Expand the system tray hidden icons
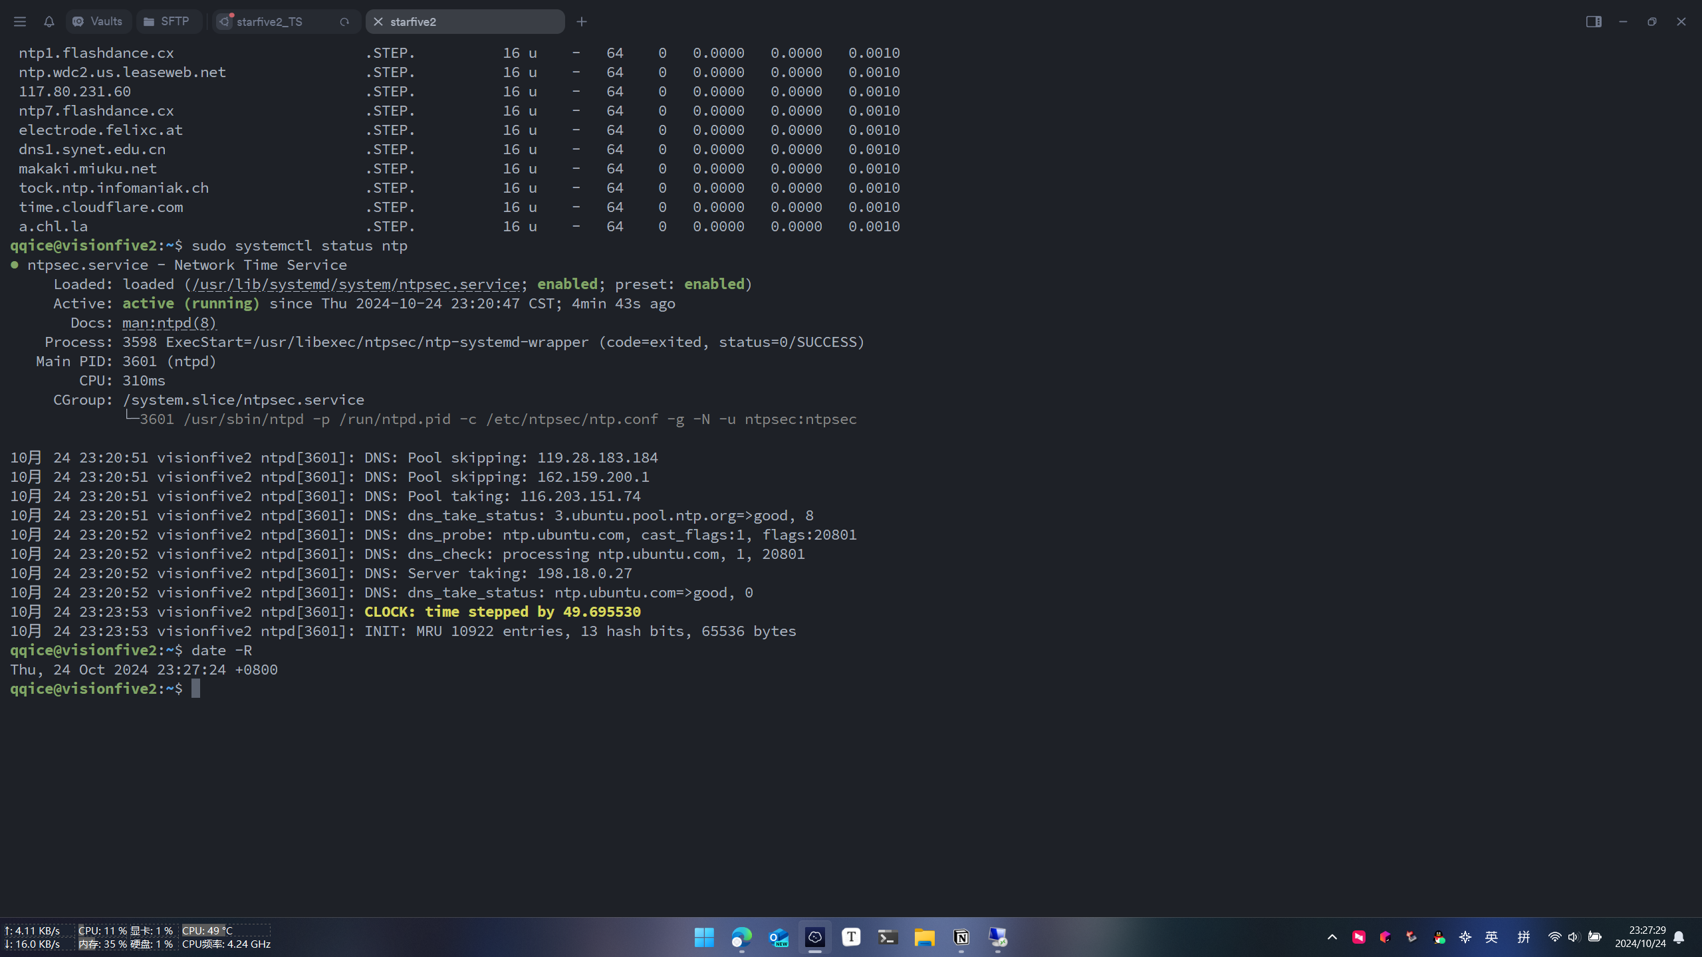The image size is (1702, 957). click(1332, 937)
